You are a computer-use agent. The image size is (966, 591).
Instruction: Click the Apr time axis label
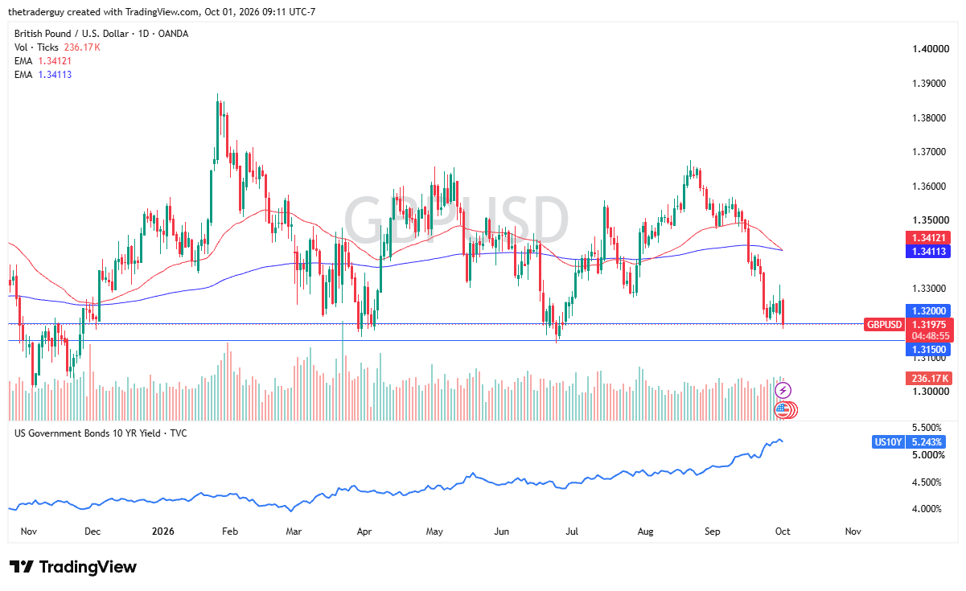pyautogui.click(x=364, y=531)
